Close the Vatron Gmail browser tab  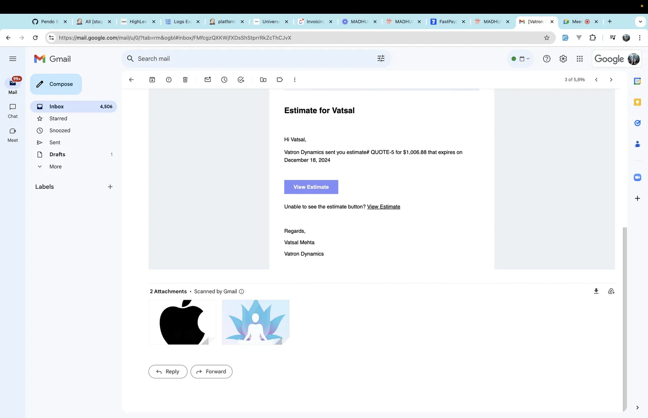552,22
